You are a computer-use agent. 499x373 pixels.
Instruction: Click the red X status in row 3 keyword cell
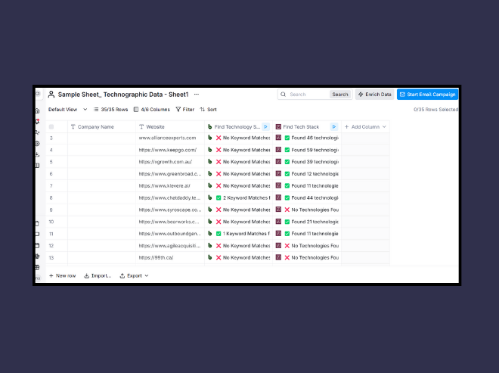pyautogui.click(x=219, y=138)
